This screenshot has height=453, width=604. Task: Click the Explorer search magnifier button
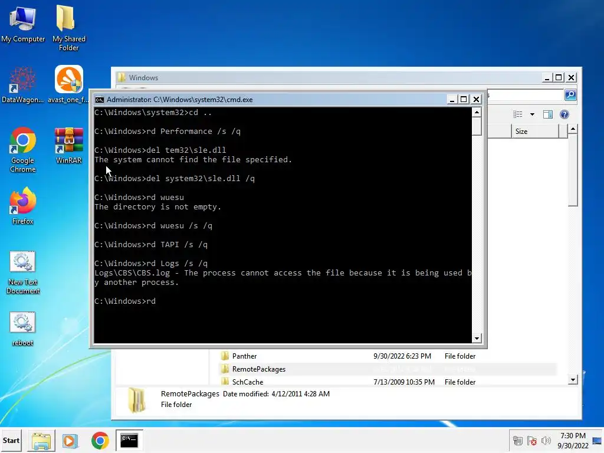tap(570, 94)
